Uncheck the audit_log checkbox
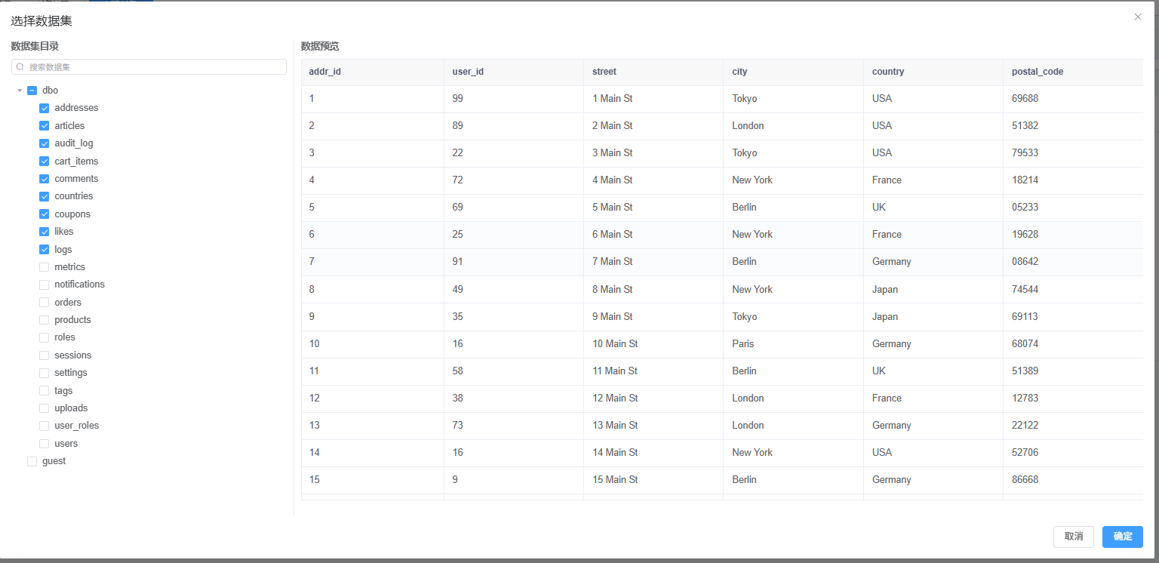This screenshot has width=1159, height=563. [x=45, y=143]
